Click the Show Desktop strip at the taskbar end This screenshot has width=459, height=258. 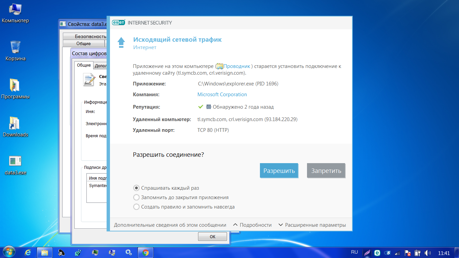[456, 252]
